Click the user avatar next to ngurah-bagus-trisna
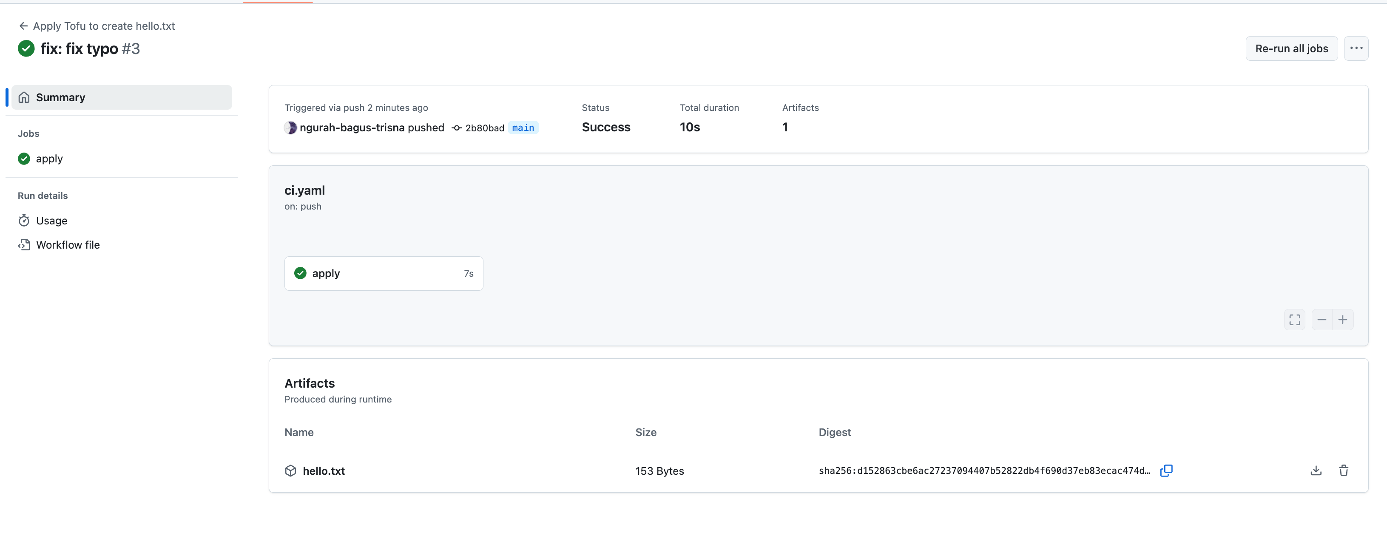The width and height of the screenshot is (1387, 550). [x=291, y=128]
